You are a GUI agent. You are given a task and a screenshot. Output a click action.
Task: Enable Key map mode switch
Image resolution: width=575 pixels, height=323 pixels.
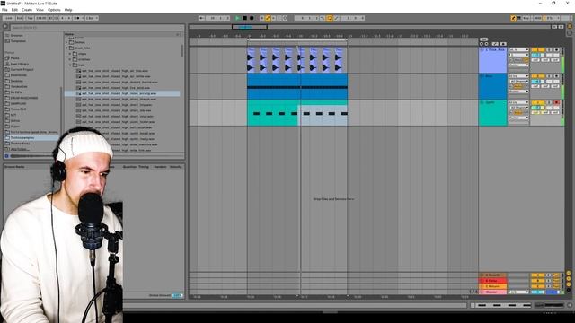[x=526, y=18]
